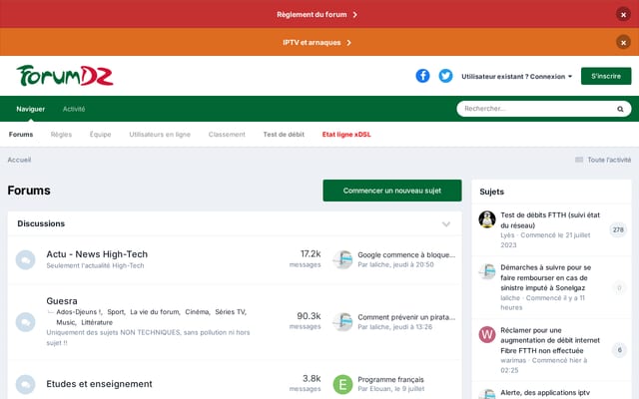Click laliche avatar beside Google commence à bloque
639x399 pixels.
tap(342, 259)
